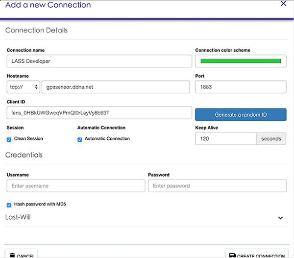Close the Add a new Connection dialog
Image resolution: width=294 pixels, height=258 pixels.
pyautogui.click(x=283, y=3)
